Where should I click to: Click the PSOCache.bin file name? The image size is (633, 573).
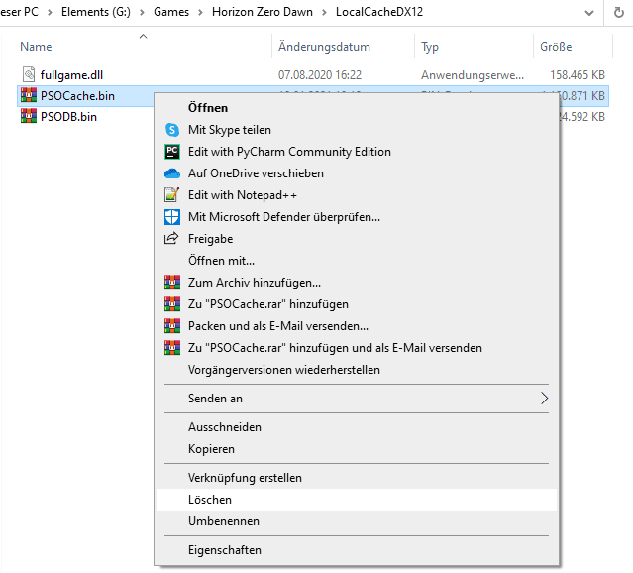tap(77, 96)
